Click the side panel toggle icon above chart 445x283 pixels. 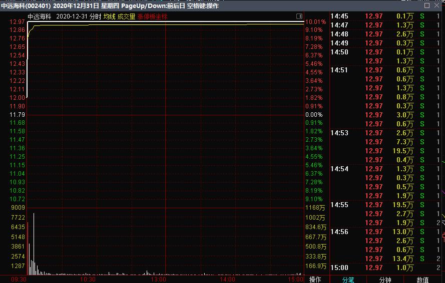pyautogui.click(x=299, y=16)
